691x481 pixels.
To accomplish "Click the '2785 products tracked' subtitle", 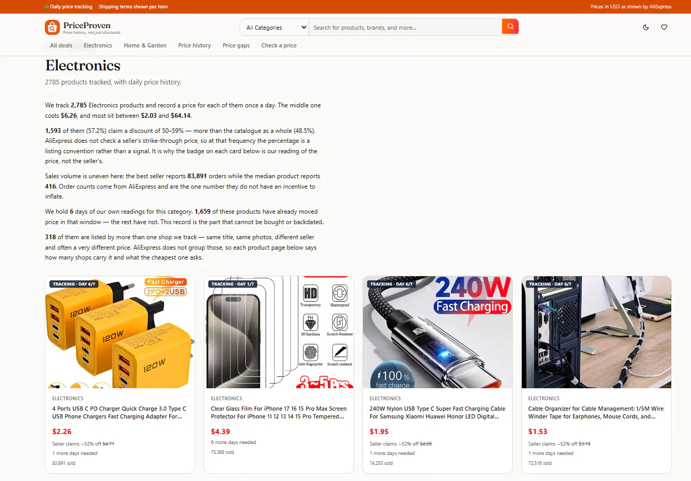I will tap(113, 82).
